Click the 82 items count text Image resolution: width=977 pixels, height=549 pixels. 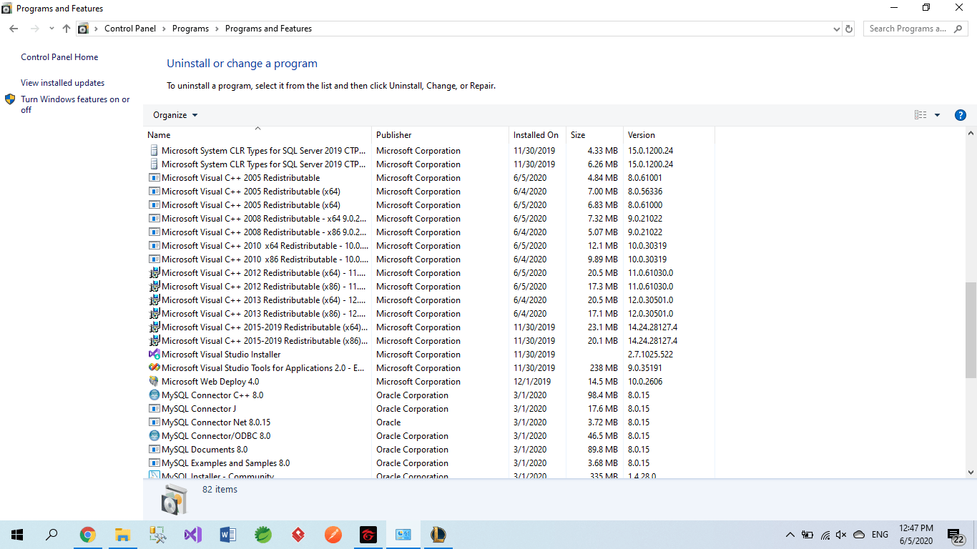(x=220, y=490)
